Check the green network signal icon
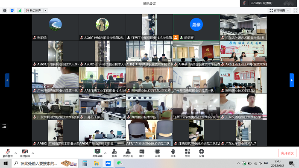The height and width of the screenshot is (168, 299). (19, 11)
